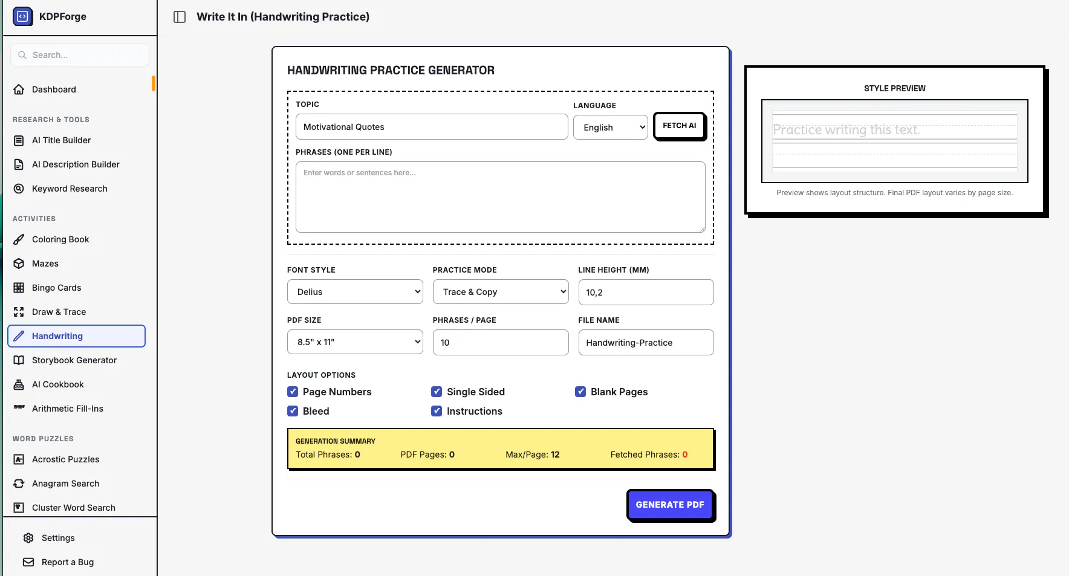Open Draw & Trace activity
The width and height of the screenshot is (1069, 576).
tap(77, 312)
